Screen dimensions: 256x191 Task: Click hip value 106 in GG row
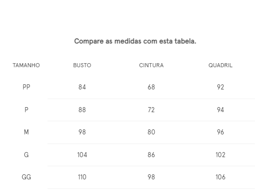(221, 177)
